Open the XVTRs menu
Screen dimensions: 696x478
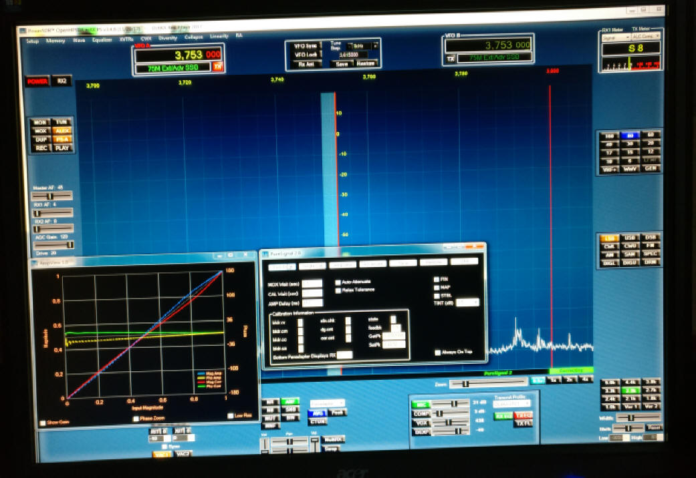pyautogui.click(x=126, y=39)
